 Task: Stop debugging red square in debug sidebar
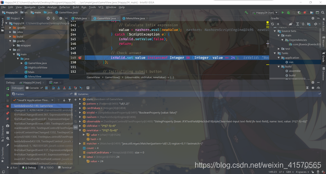(8, 106)
